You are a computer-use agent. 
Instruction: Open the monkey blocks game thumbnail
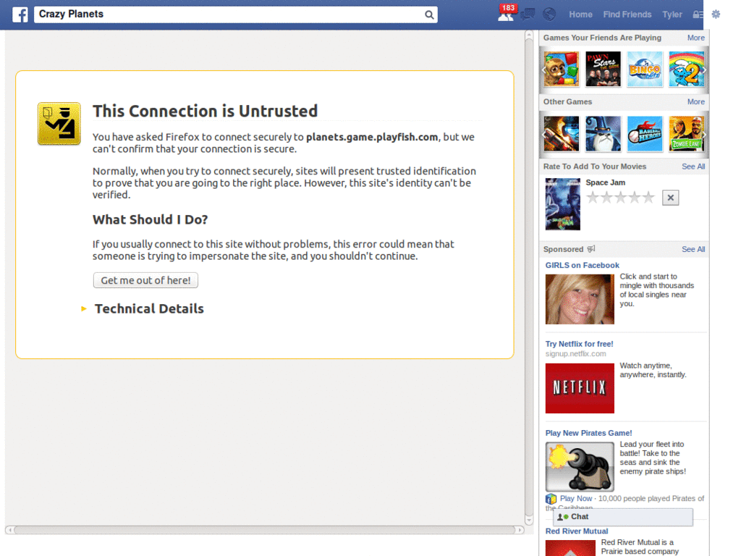tap(562, 69)
